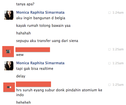Select the message 'sepupu aku transfer uang dari siena'
The width and height of the screenshot is (126, 105).
[47, 41]
